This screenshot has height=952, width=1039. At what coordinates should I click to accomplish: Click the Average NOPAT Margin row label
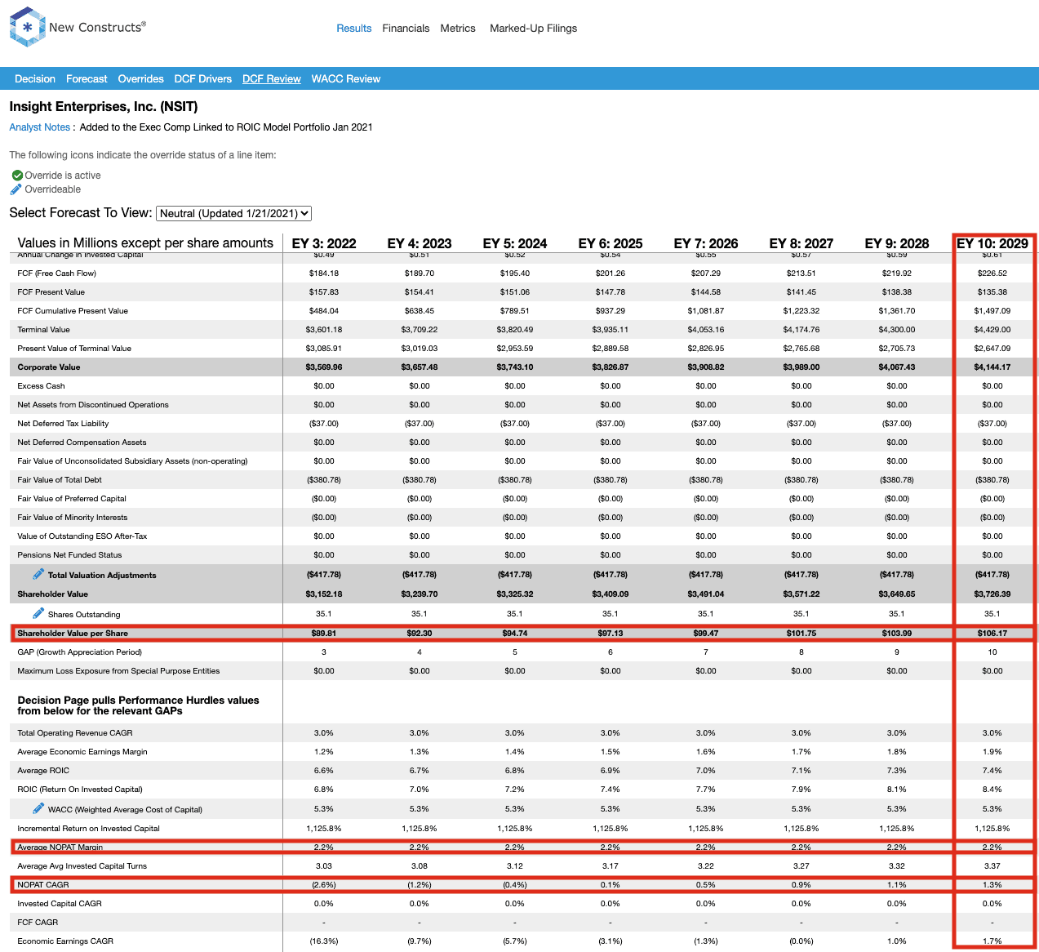(x=60, y=847)
